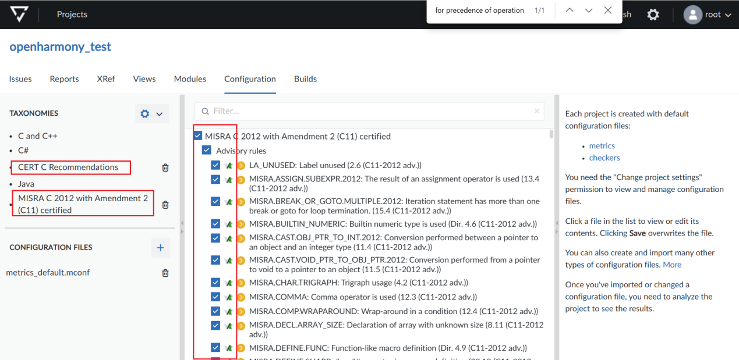Uncheck MISRA C 2012 with Amendment 2 root checkbox
Viewport: 739px width, 360px height.
(198, 136)
